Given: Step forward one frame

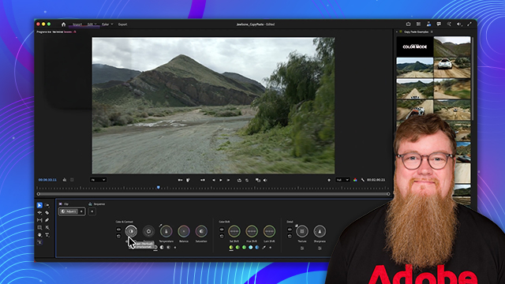Looking at the screenshot, I should (x=228, y=181).
